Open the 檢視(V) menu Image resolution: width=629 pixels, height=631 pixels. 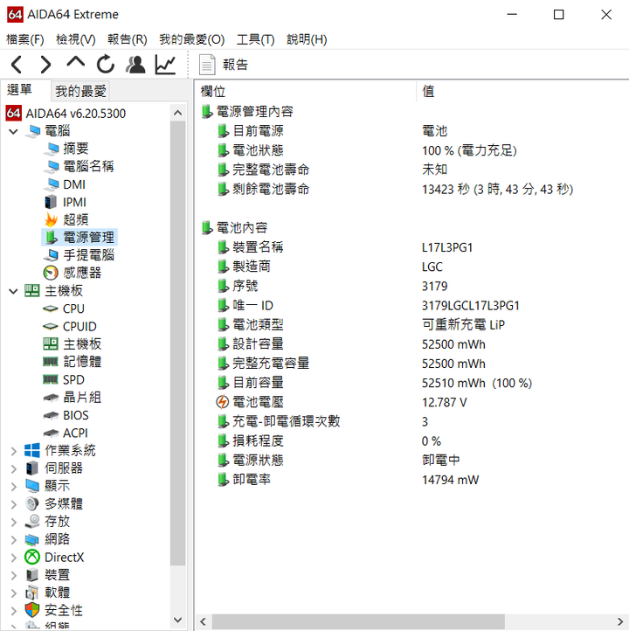click(76, 39)
